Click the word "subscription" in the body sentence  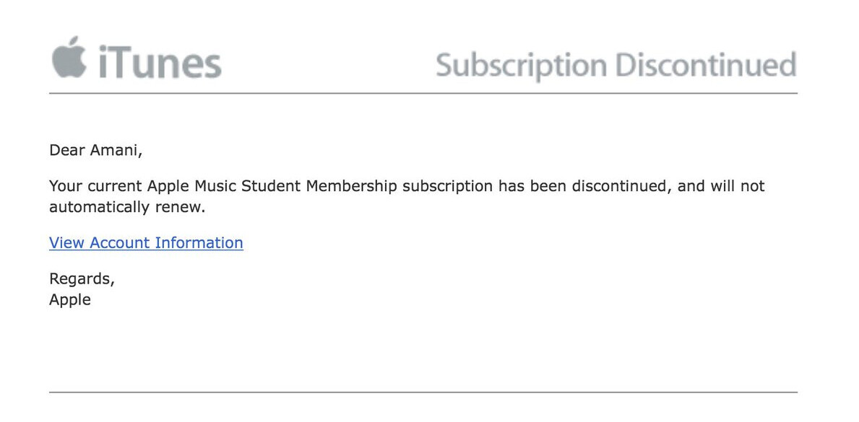coord(447,186)
